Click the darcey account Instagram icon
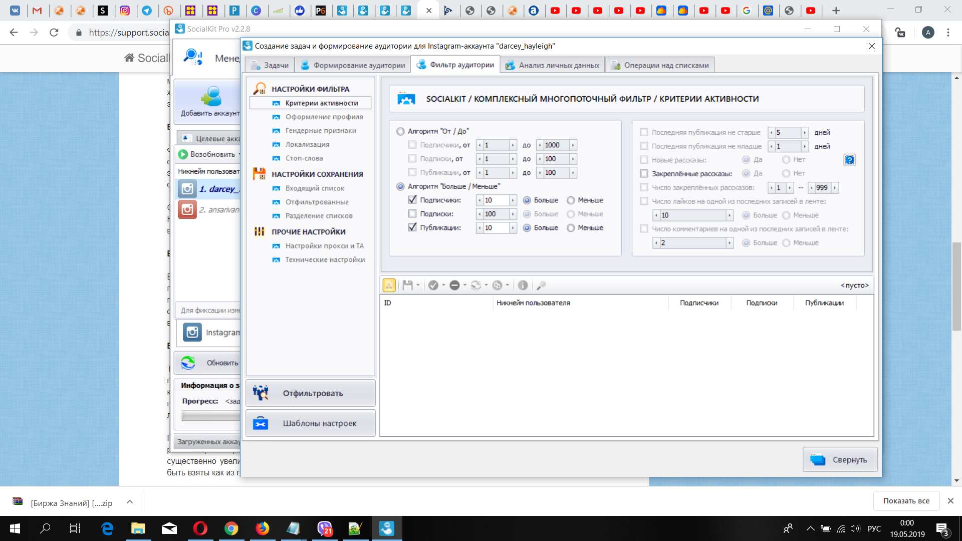962x541 pixels. [x=187, y=189]
